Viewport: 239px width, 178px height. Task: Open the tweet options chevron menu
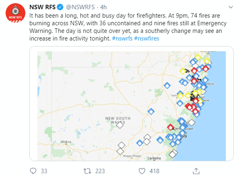[229, 7]
